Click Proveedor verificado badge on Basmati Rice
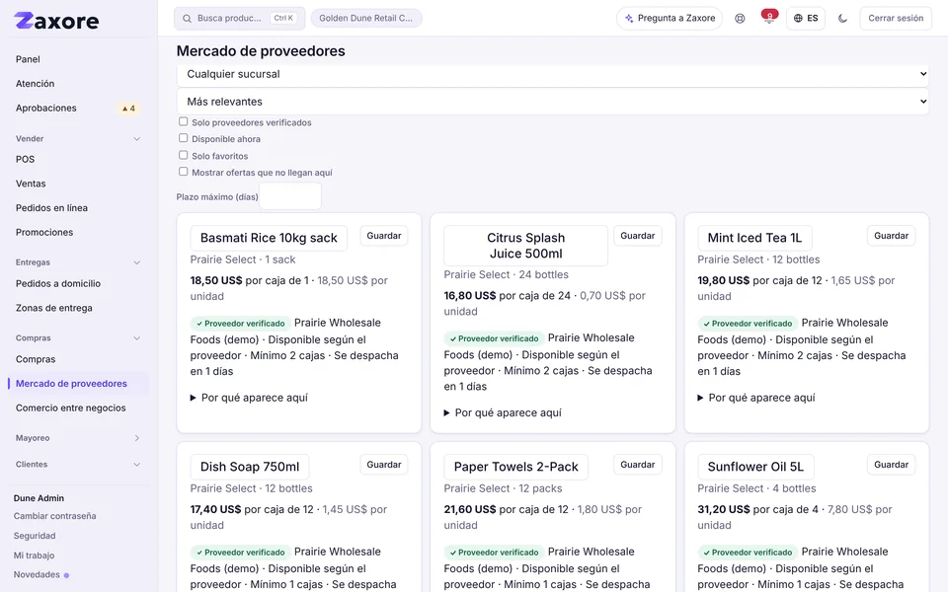This screenshot has height=592, width=948. [x=240, y=324]
